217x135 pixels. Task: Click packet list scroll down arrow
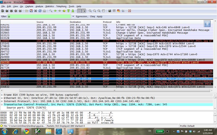[215, 87]
